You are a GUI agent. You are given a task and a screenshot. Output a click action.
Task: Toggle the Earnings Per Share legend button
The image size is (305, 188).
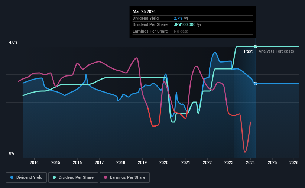124,178
